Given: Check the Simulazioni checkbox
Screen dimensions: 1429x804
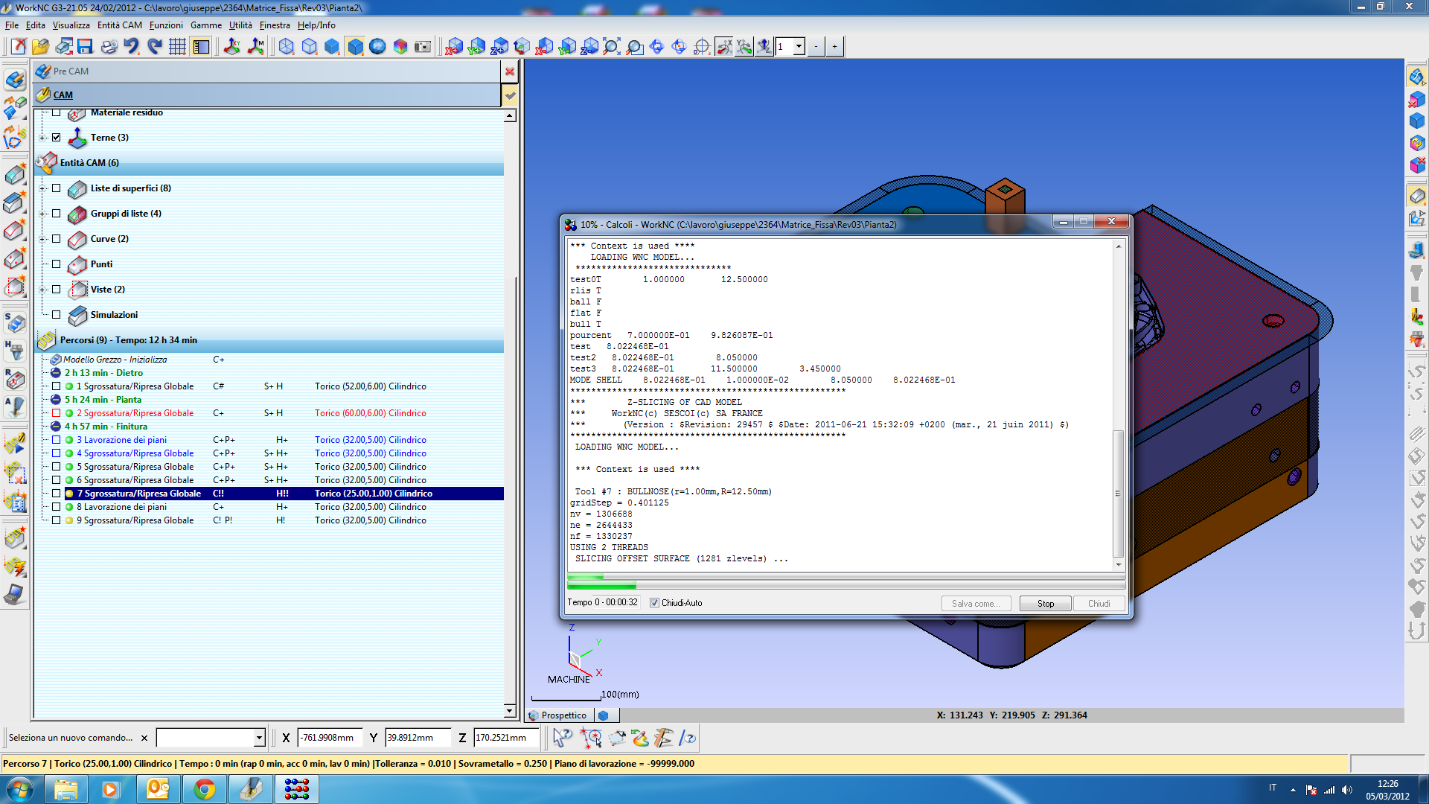Looking at the screenshot, I should [x=57, y=315].
